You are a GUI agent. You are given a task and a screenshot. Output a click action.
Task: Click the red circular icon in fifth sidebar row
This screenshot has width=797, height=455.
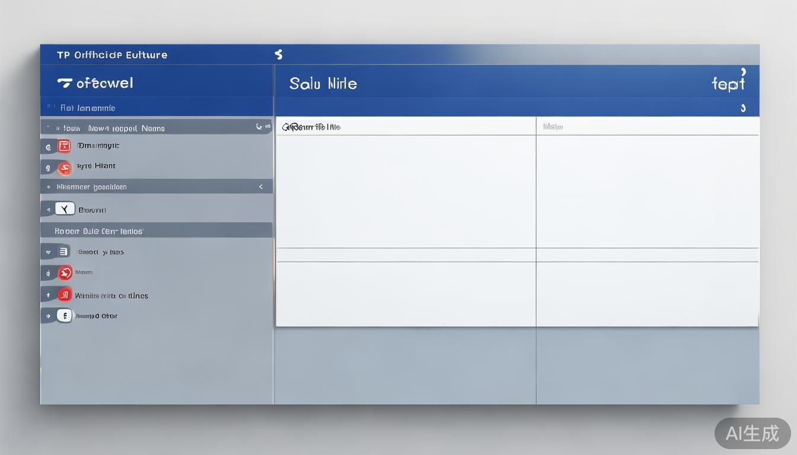click(x=65, y=273)
